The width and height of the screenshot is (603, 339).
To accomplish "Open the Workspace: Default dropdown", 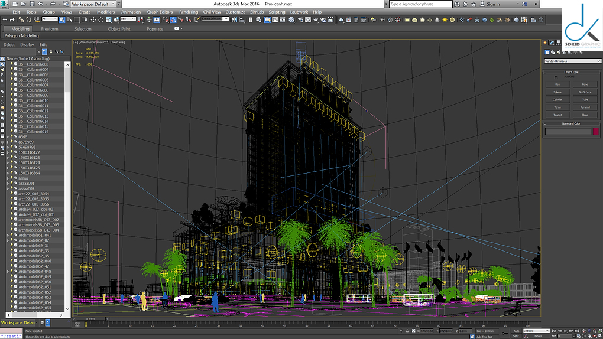I will (x=92, y=4).
